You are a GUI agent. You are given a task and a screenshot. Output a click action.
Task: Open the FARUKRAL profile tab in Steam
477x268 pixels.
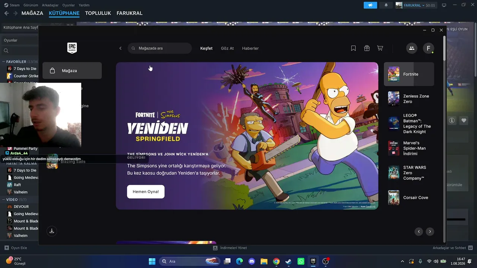(x=129, y=13)
